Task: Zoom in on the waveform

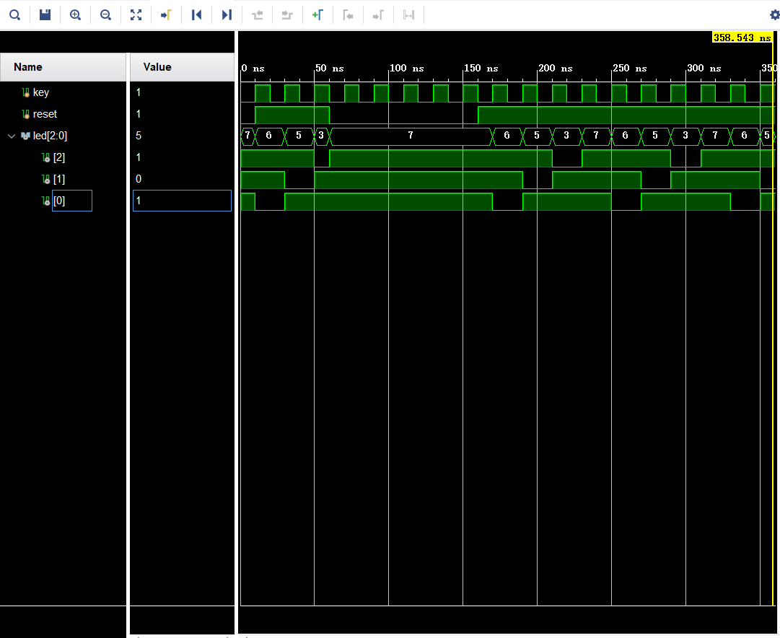Action: (75, 15)
